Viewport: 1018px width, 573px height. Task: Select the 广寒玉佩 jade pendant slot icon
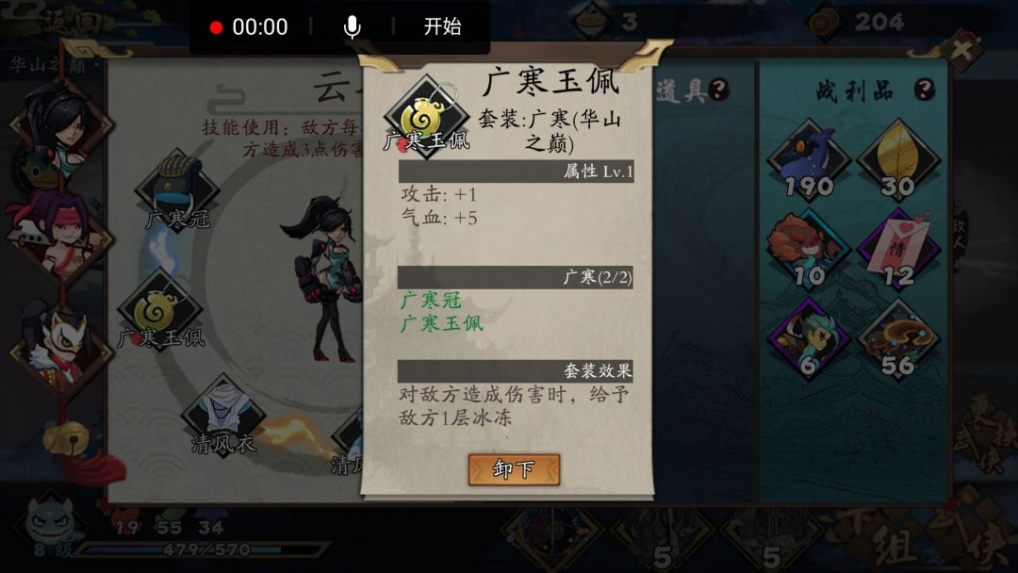159,310
